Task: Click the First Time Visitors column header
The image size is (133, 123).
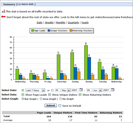Action: tap(86, 113)
